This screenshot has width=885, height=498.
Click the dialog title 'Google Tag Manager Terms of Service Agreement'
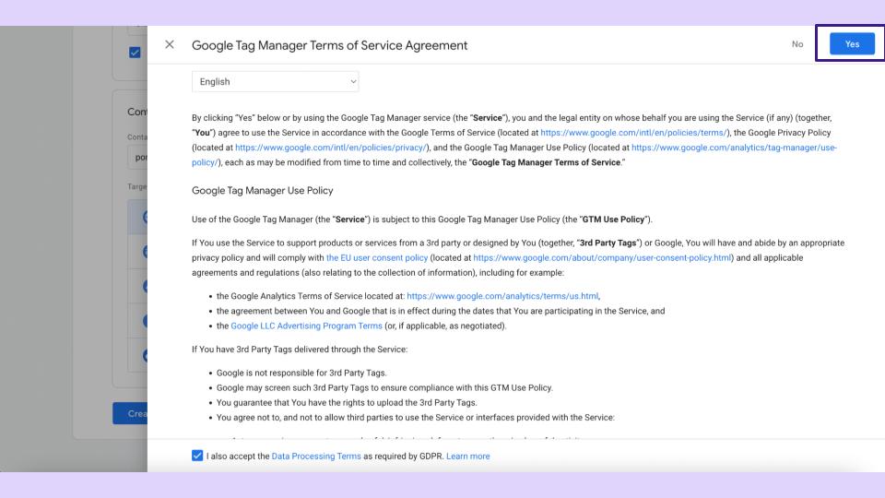330,45
